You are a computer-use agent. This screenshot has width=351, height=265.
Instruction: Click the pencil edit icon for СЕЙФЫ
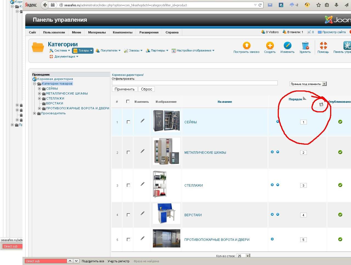pyautogui.click(x=142, y=121)
